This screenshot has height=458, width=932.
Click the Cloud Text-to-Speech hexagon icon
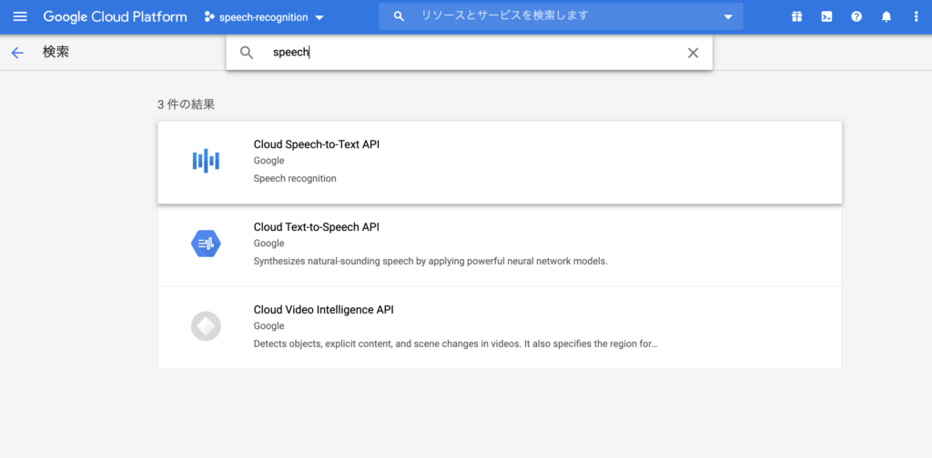206,244
